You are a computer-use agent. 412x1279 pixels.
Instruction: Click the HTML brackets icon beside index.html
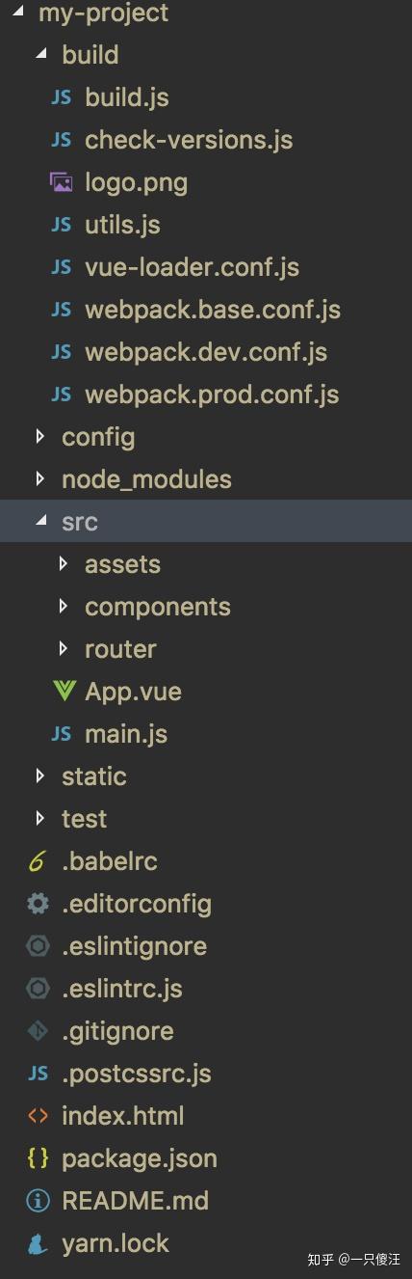point(38,1115)
